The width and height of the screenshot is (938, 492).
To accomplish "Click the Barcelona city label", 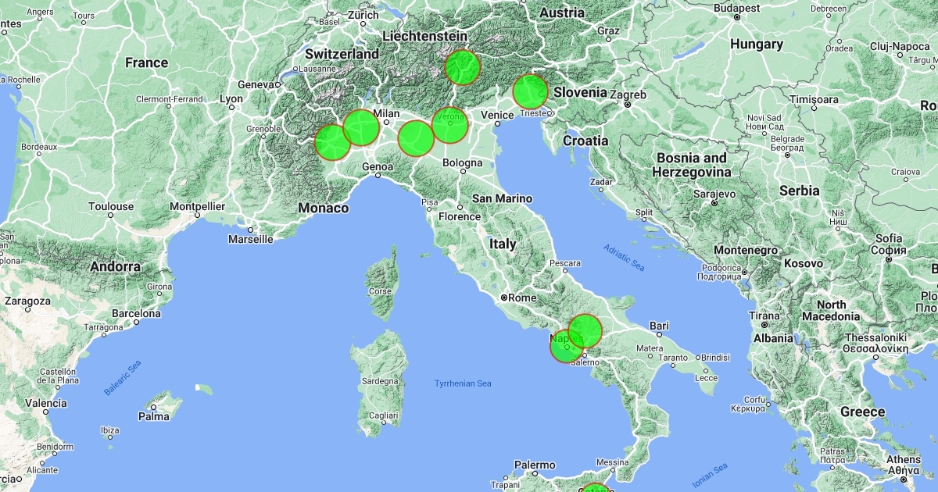I will (135, 313).
